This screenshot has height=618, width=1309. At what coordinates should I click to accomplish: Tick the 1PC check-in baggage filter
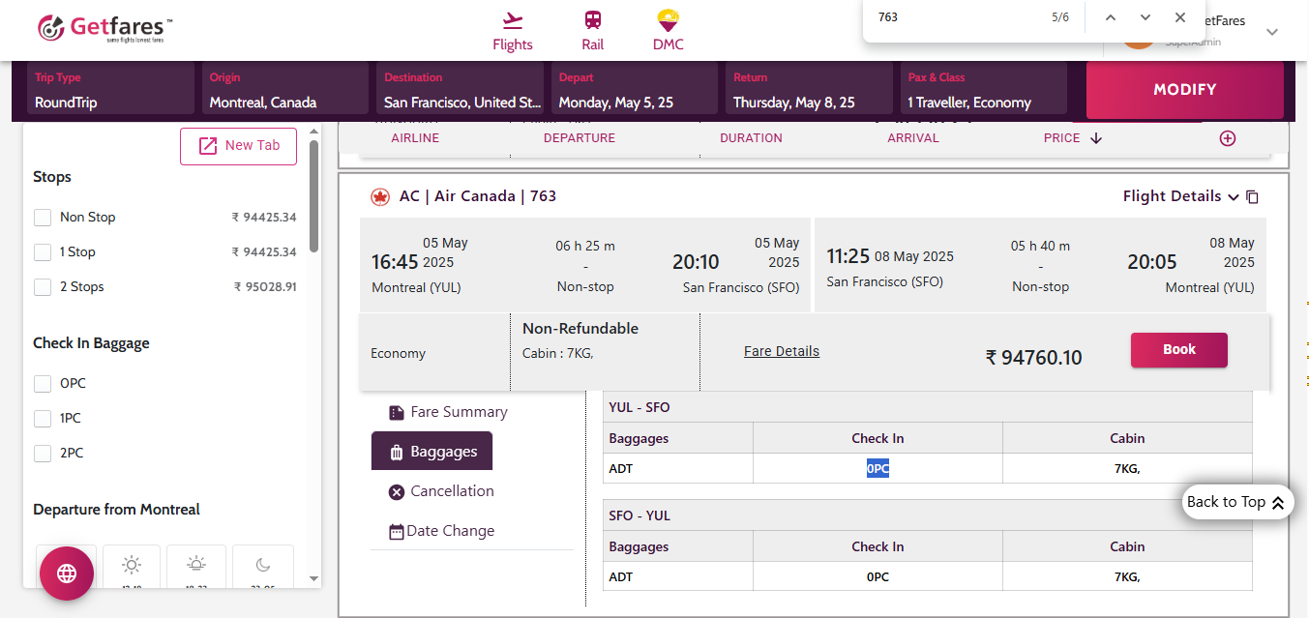tap(43, 419)
